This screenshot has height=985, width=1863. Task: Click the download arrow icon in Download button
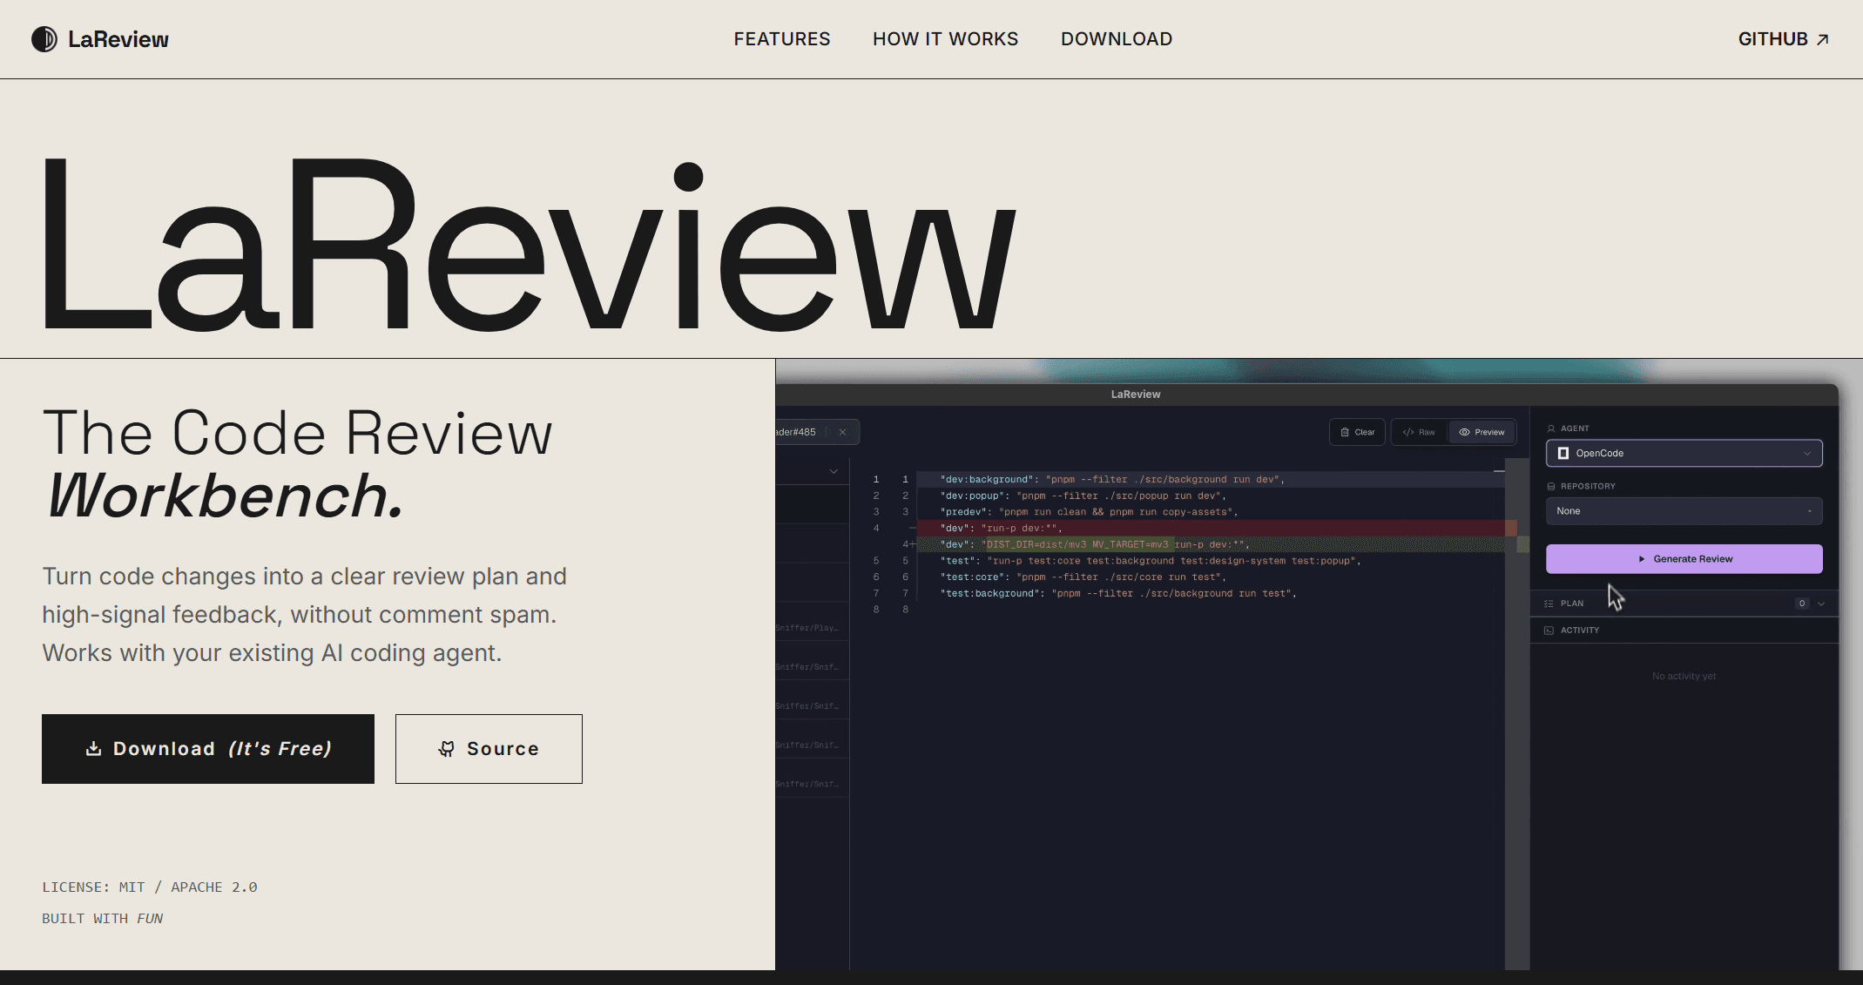(93, 749)
